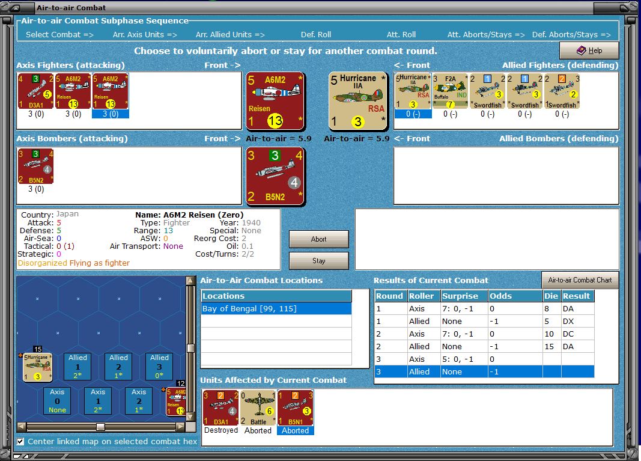Select round 1 Allied row with result DX
Screen dimensions: 641x461
(x=484, y=321)
